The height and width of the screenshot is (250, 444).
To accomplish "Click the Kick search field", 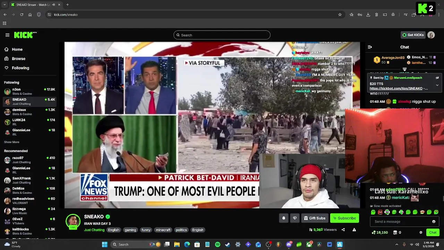I will [222, 35].
